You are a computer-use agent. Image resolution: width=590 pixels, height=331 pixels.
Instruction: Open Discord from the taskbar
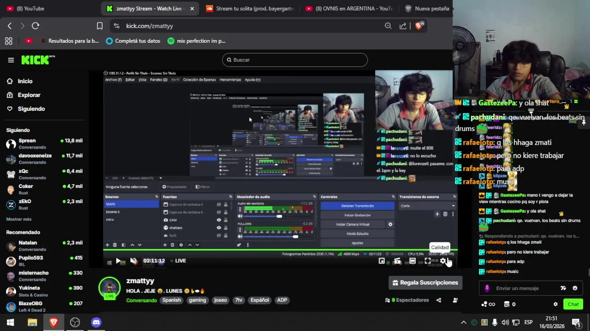[96, 322]
